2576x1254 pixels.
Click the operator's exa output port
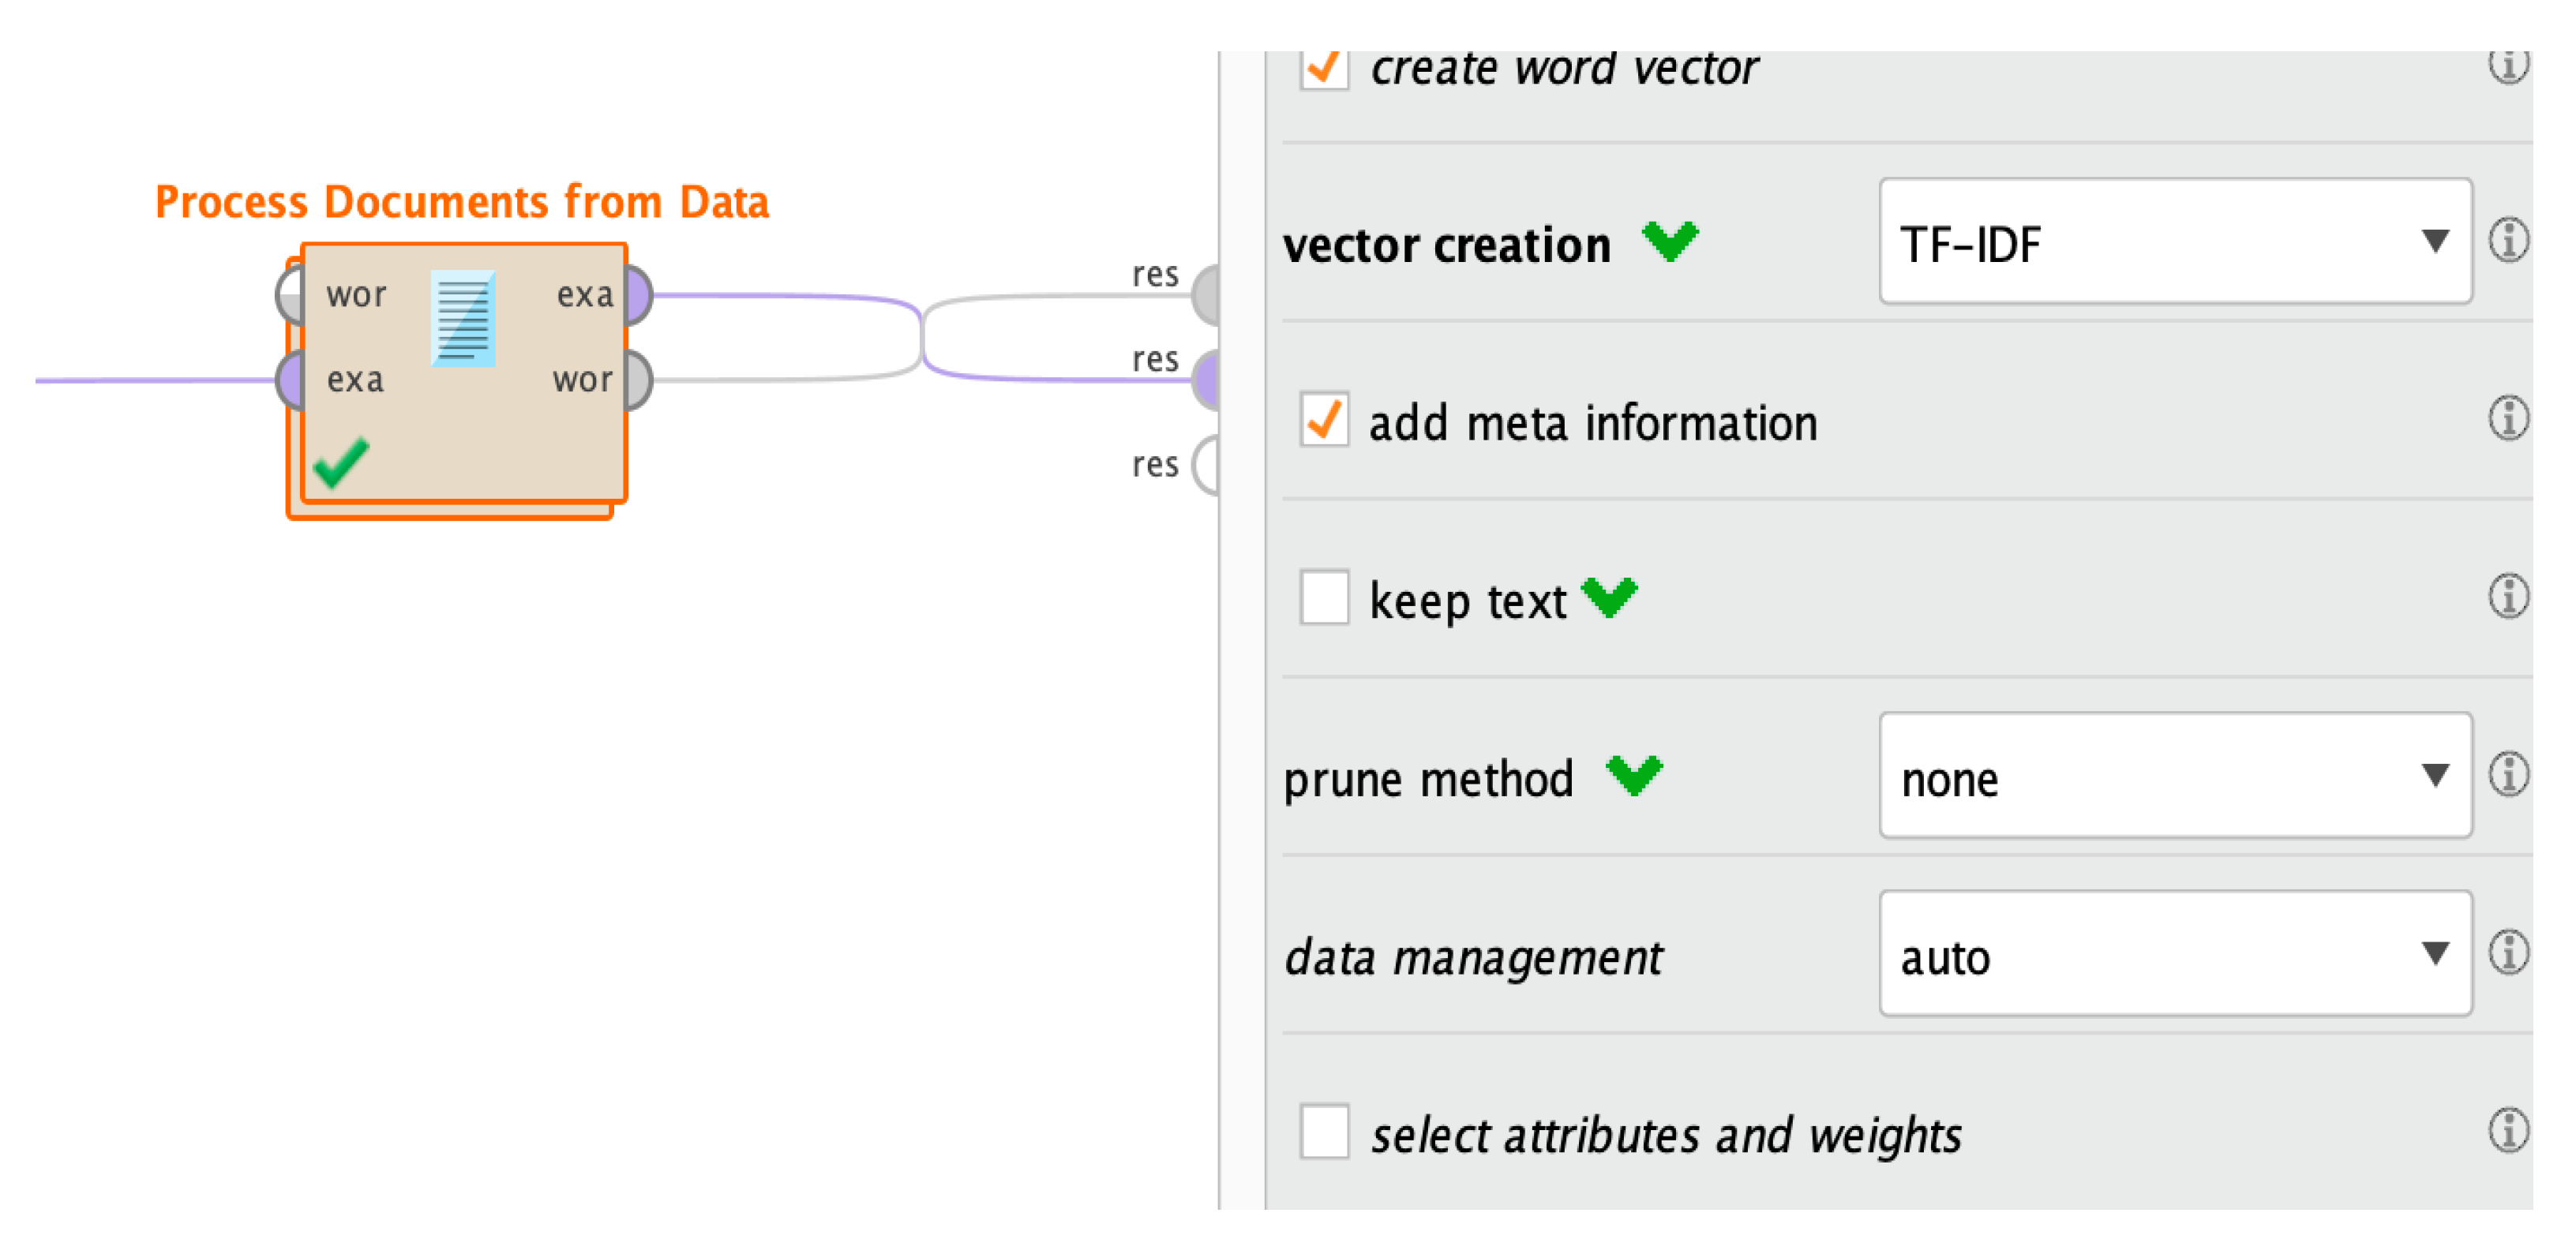coord(638,296)
